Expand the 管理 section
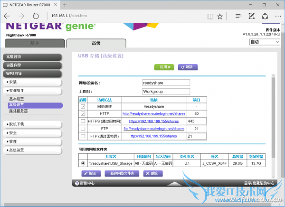 tap(33, 141)
